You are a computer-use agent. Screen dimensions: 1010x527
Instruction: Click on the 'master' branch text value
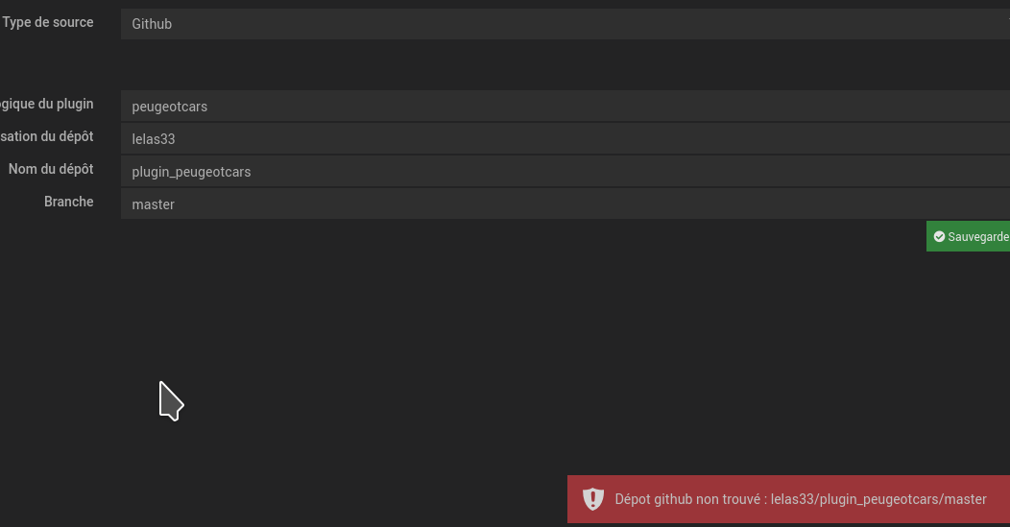click(x=154, y=204)
